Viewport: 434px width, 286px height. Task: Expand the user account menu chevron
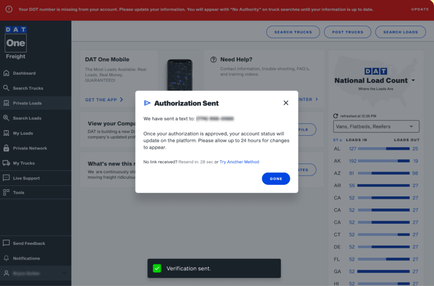coord(65,273)
